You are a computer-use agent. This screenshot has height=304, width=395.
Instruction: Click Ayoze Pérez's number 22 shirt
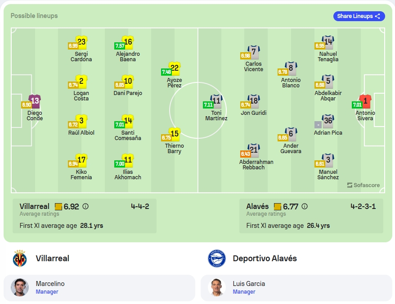(174, 68)
